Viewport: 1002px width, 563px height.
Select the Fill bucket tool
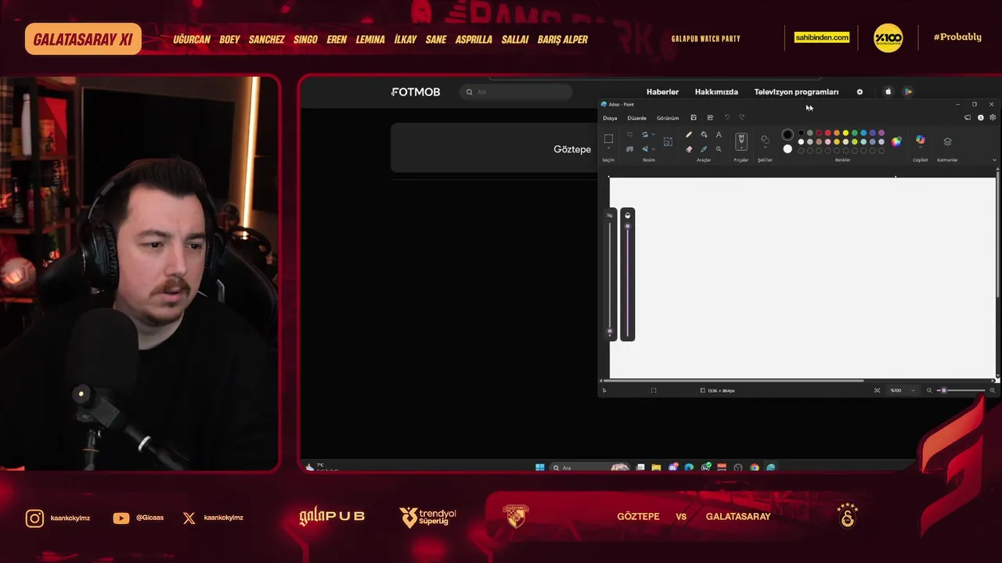704,134
